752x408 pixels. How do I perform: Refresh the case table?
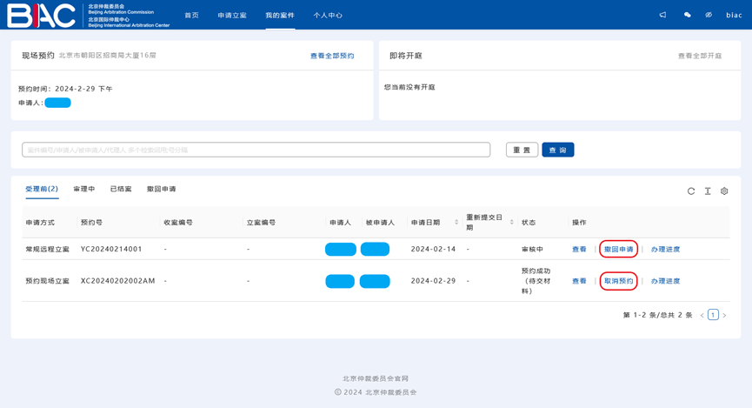(x=691, y=191)
